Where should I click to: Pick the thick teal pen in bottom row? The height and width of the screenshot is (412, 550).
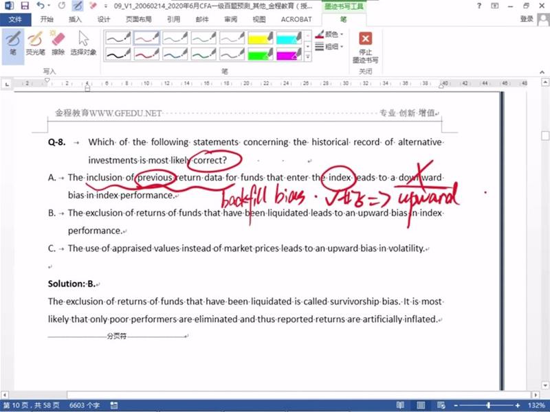[175, 54]
